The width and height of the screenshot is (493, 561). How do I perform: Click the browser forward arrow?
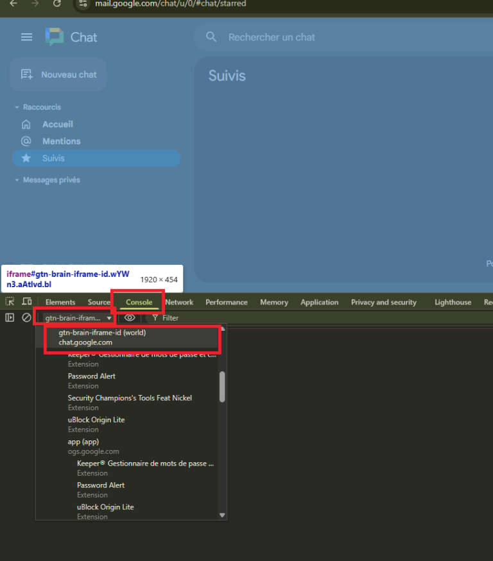tap(35, 4)
